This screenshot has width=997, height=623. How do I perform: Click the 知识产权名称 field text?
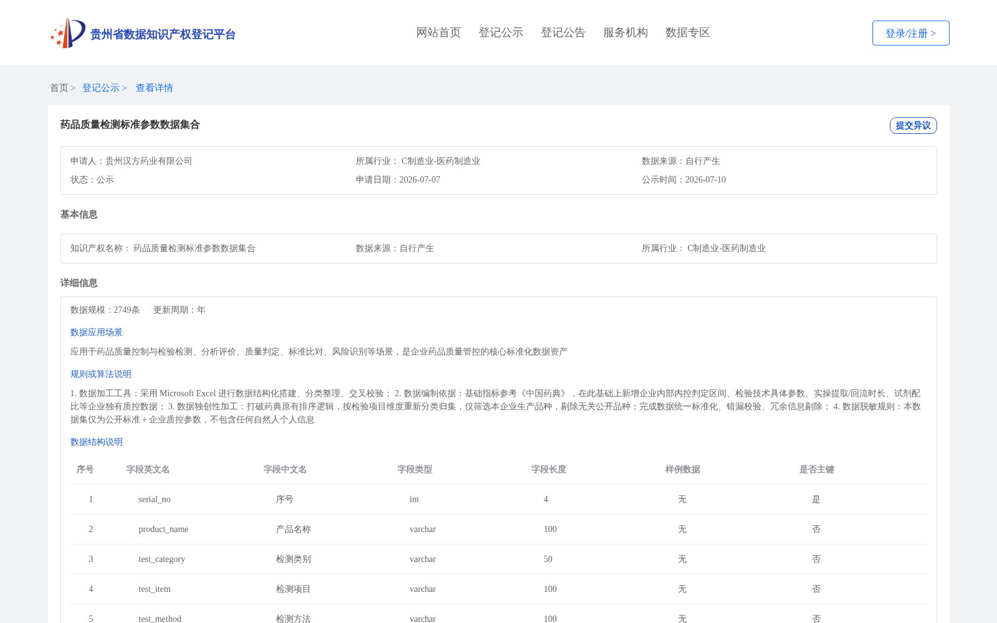(x=163, y=248)
